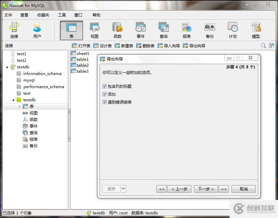Uncheck 遇到错误继续 checkbox
278x218 pixels.
point(104,102)
